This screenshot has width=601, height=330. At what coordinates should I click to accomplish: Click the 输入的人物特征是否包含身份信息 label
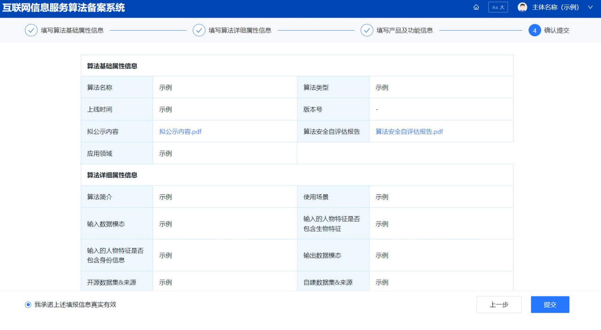[x=115, y=255]
